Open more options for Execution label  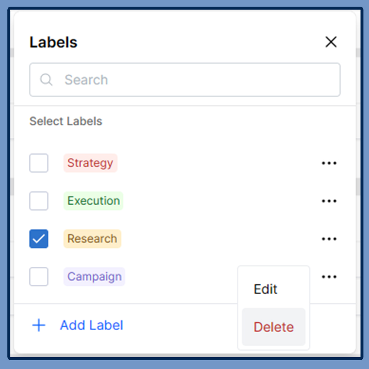pos(329,201)
